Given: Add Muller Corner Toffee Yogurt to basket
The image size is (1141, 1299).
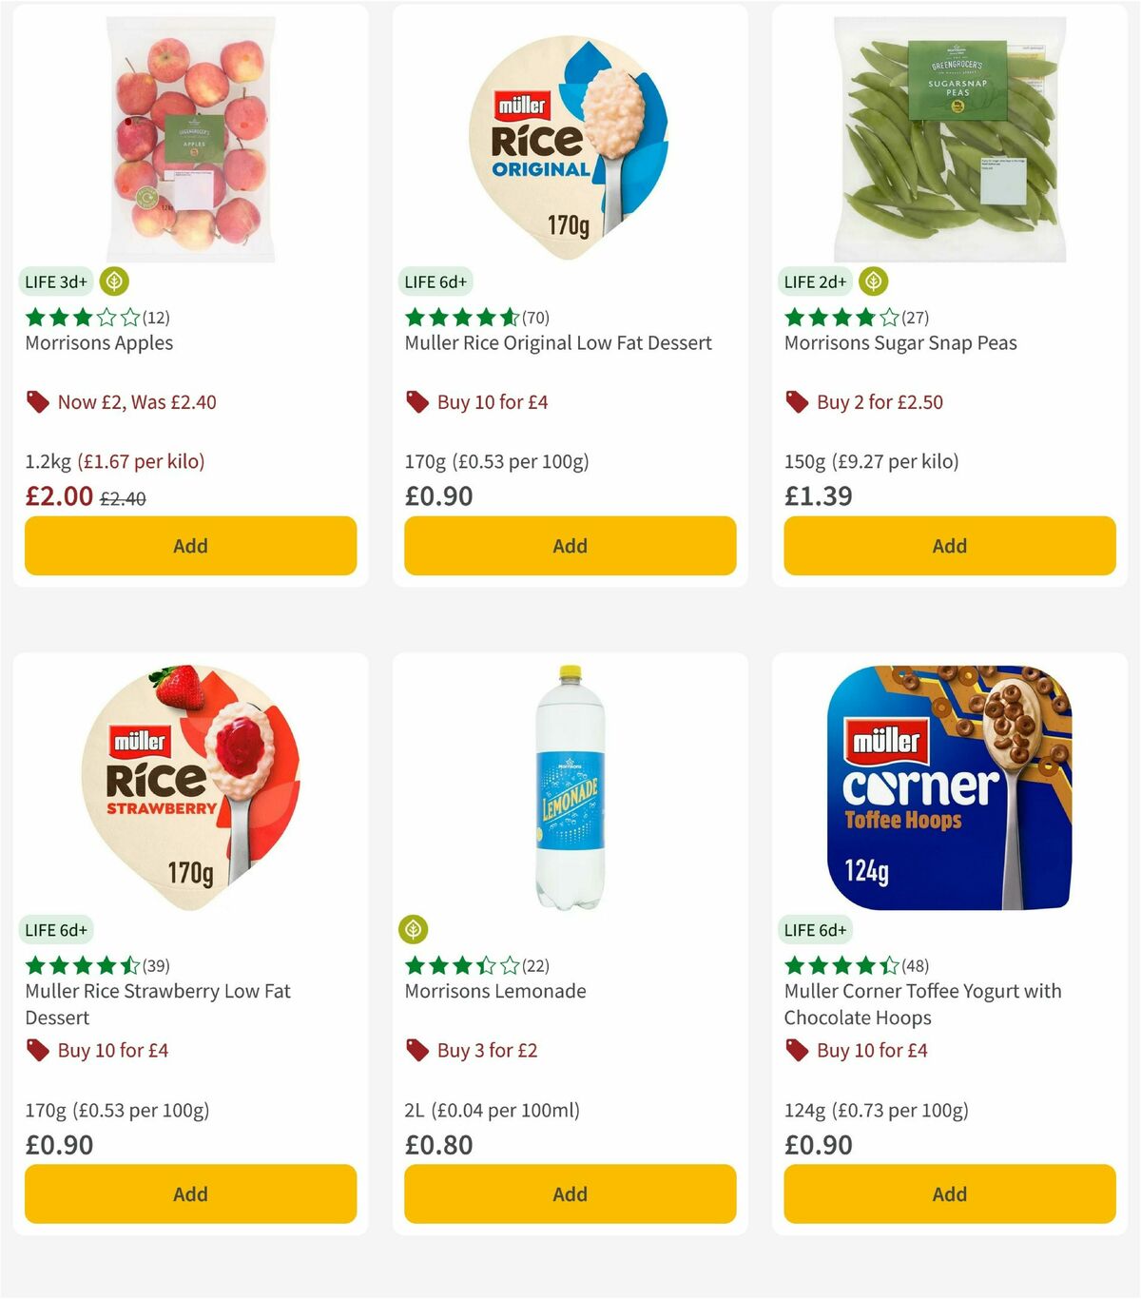Looking at the screenshot, I should [948, 1193].
